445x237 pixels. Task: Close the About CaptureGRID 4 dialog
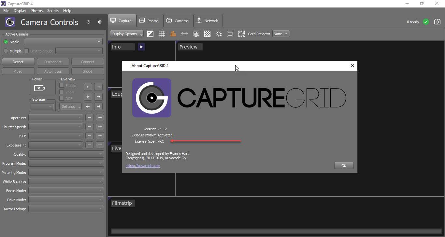coord(352,65)
